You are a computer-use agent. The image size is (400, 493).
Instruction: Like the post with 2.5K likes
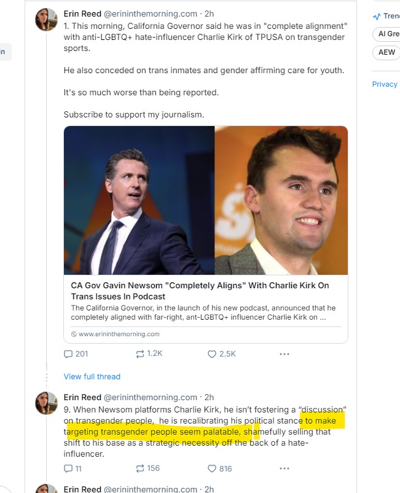point(212,354)
